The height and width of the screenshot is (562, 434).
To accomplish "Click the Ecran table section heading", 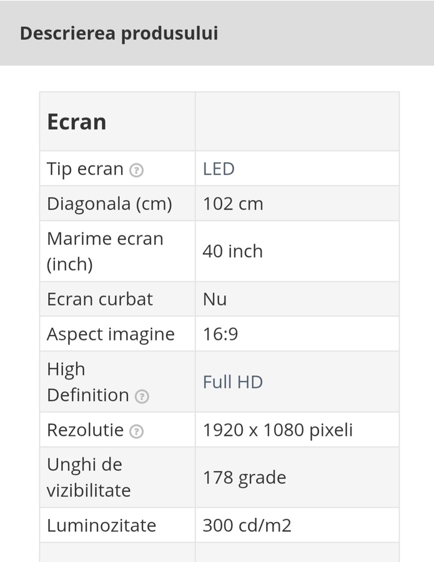I will pyautogui.click(x=77, y=122).
